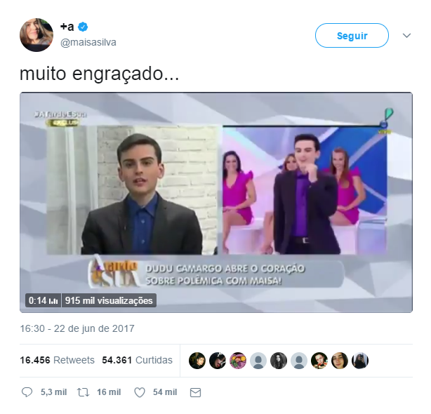This screenshot has width=431, height=414.
Task: Click the reply speech bubble icon
Action: [27, 392]
